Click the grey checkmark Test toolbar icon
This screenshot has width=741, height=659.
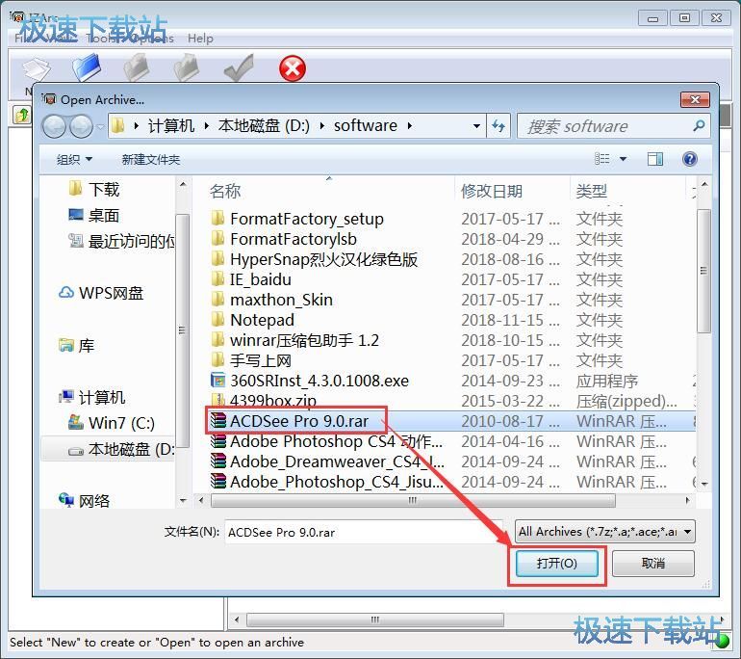[239, 67]
